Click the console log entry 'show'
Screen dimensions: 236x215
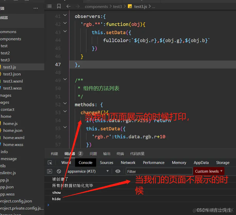(57, 192)
